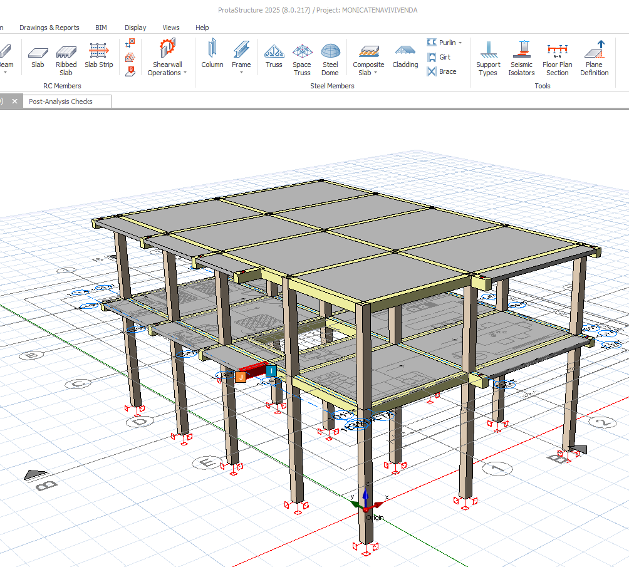Expand the Composite Slab dropdown
This screenshot has width=629, height=567.
click(375, 73)
